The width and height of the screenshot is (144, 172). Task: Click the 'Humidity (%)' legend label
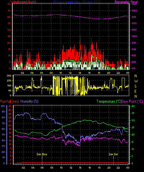(x=29, y=101)
